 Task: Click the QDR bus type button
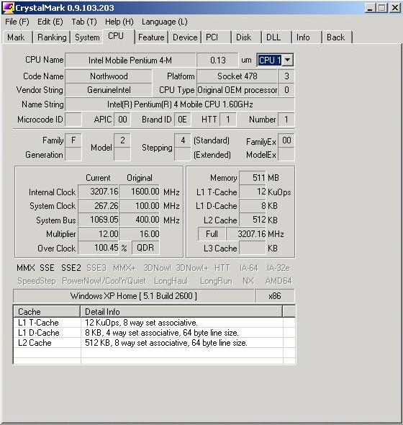click(145, 248)
